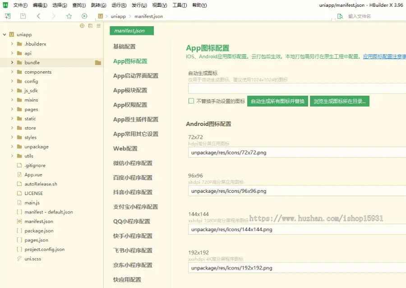
Task: Click the package.json bracket icon
Action: pos(19,231)
